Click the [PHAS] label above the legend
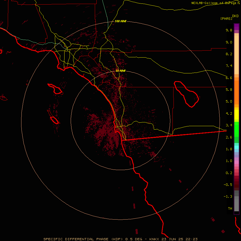The image size is (241, 241). [x=226, y=18]
